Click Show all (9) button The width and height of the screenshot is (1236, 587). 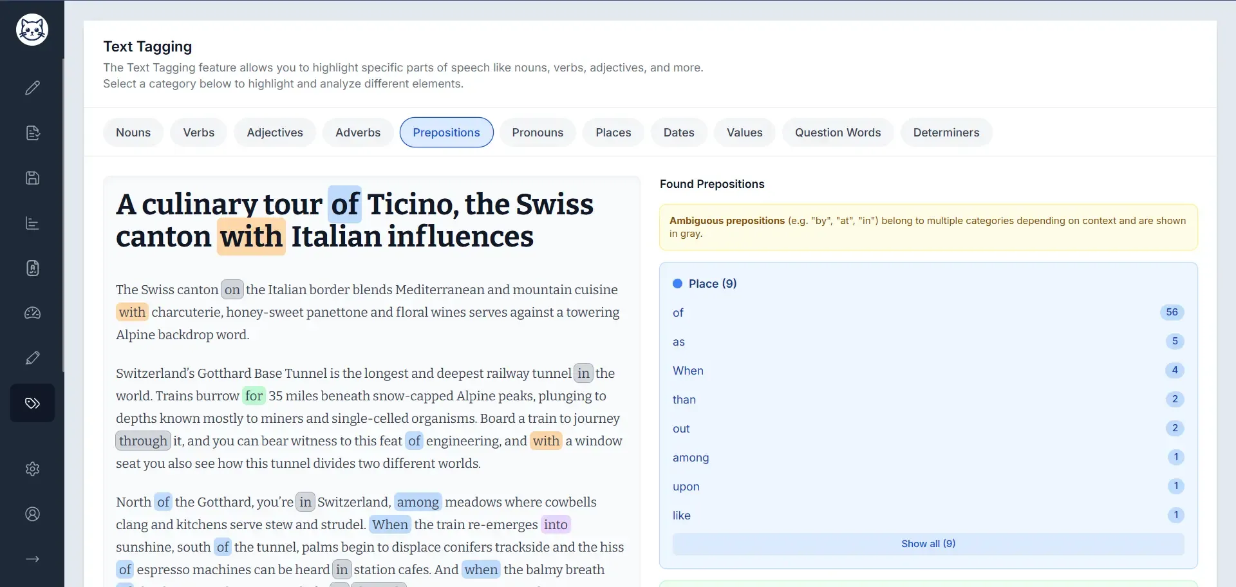pos(928,544)
